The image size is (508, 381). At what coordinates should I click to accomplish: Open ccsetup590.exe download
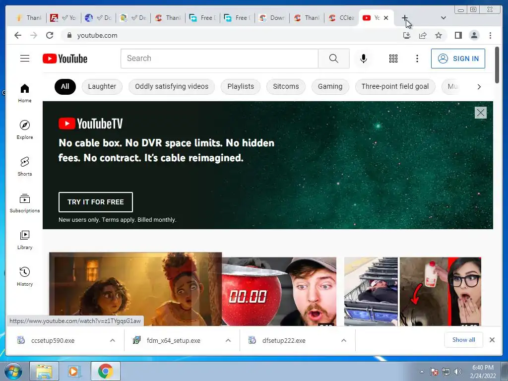pos(53,340)
